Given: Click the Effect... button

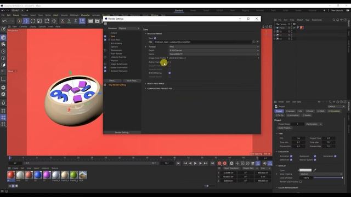Looking at the screenshot, I should [112, 80].
